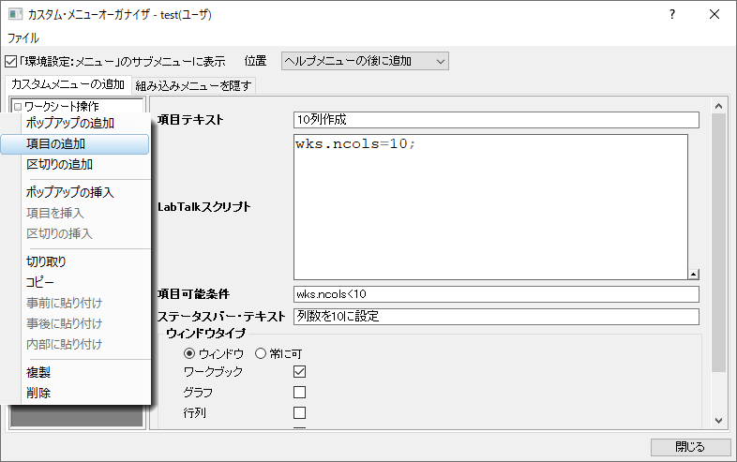Select the ウィンドウ radio button
737x462 pixels.
(x=189, y=353)
